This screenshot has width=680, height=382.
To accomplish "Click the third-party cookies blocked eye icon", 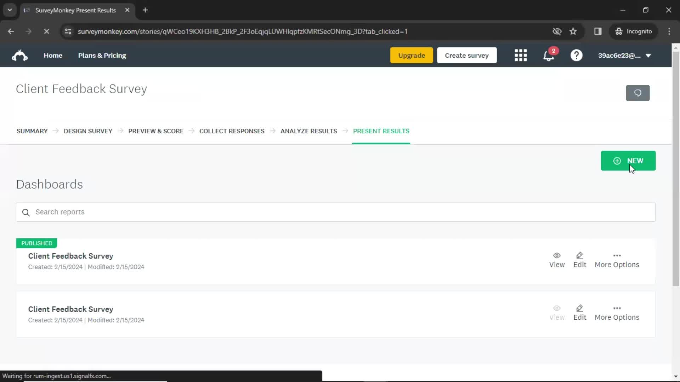I will click(x=557, y=31).
